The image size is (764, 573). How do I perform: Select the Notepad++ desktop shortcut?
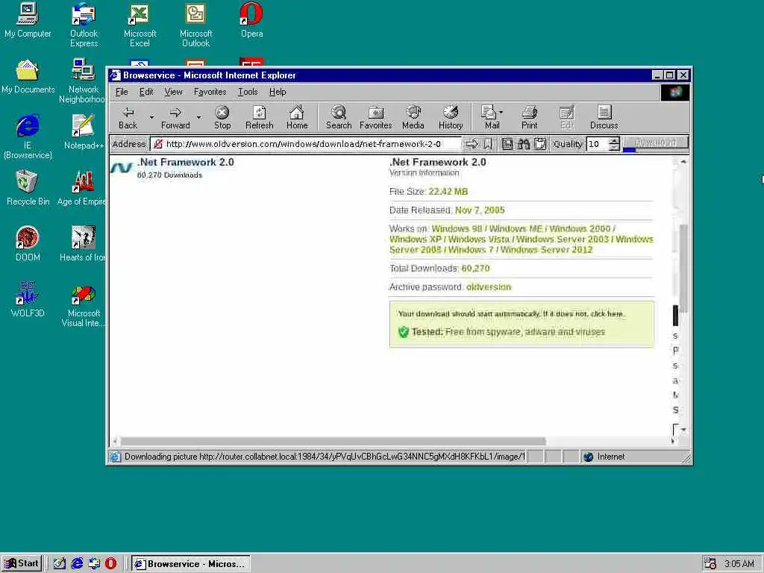tap(84, 131)
